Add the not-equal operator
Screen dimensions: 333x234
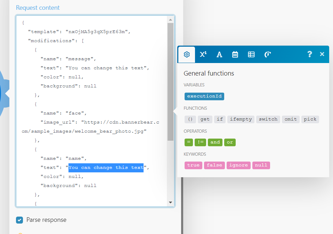(x=200, y=142)
